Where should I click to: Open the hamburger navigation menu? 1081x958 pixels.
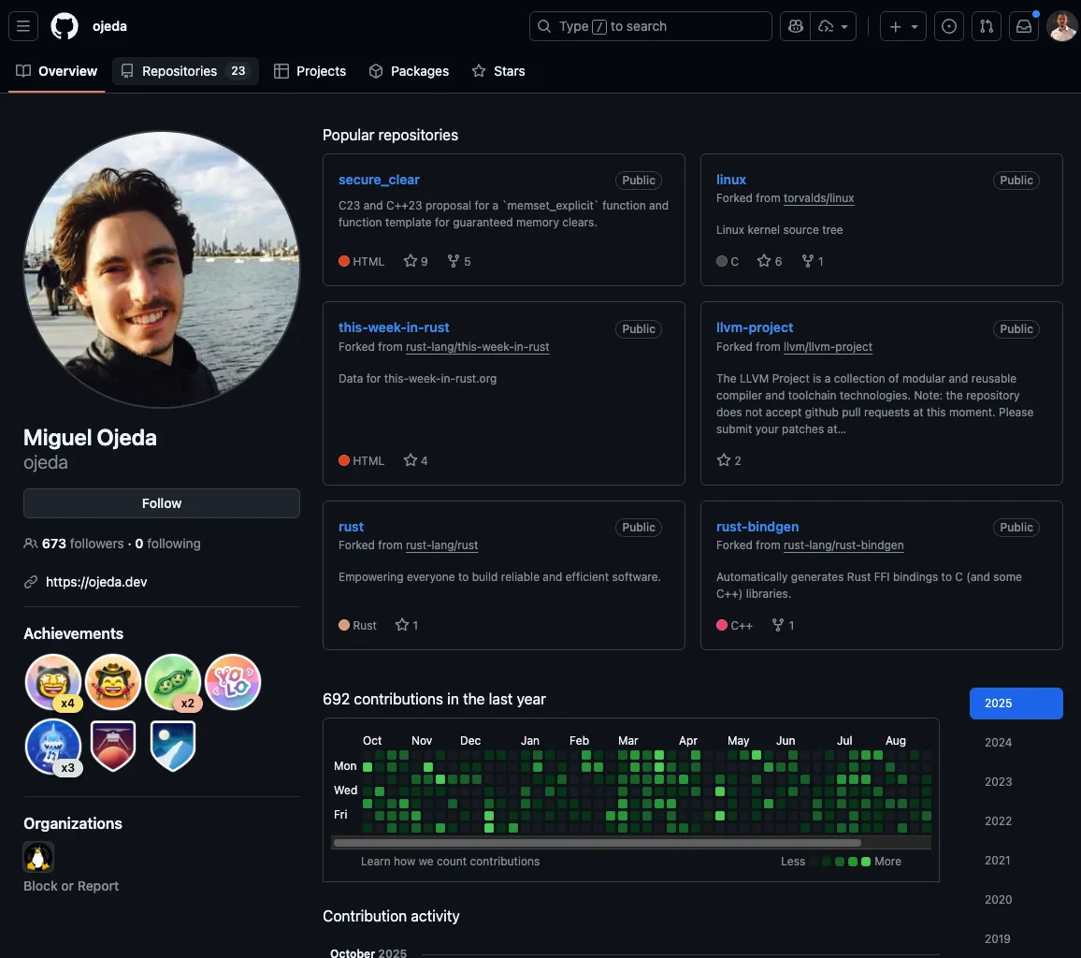pyautogui.click(x=24, y=26)
